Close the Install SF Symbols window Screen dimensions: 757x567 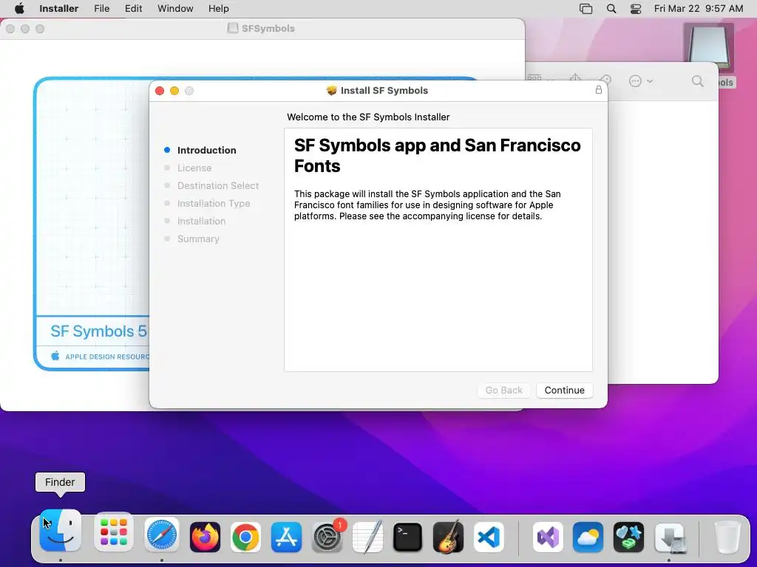pyautogui.click(x=160, y=91)
